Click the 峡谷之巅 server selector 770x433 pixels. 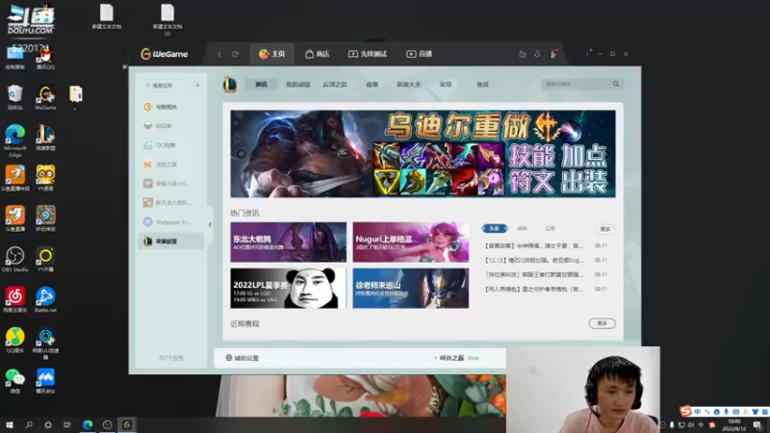click(456, 358)
